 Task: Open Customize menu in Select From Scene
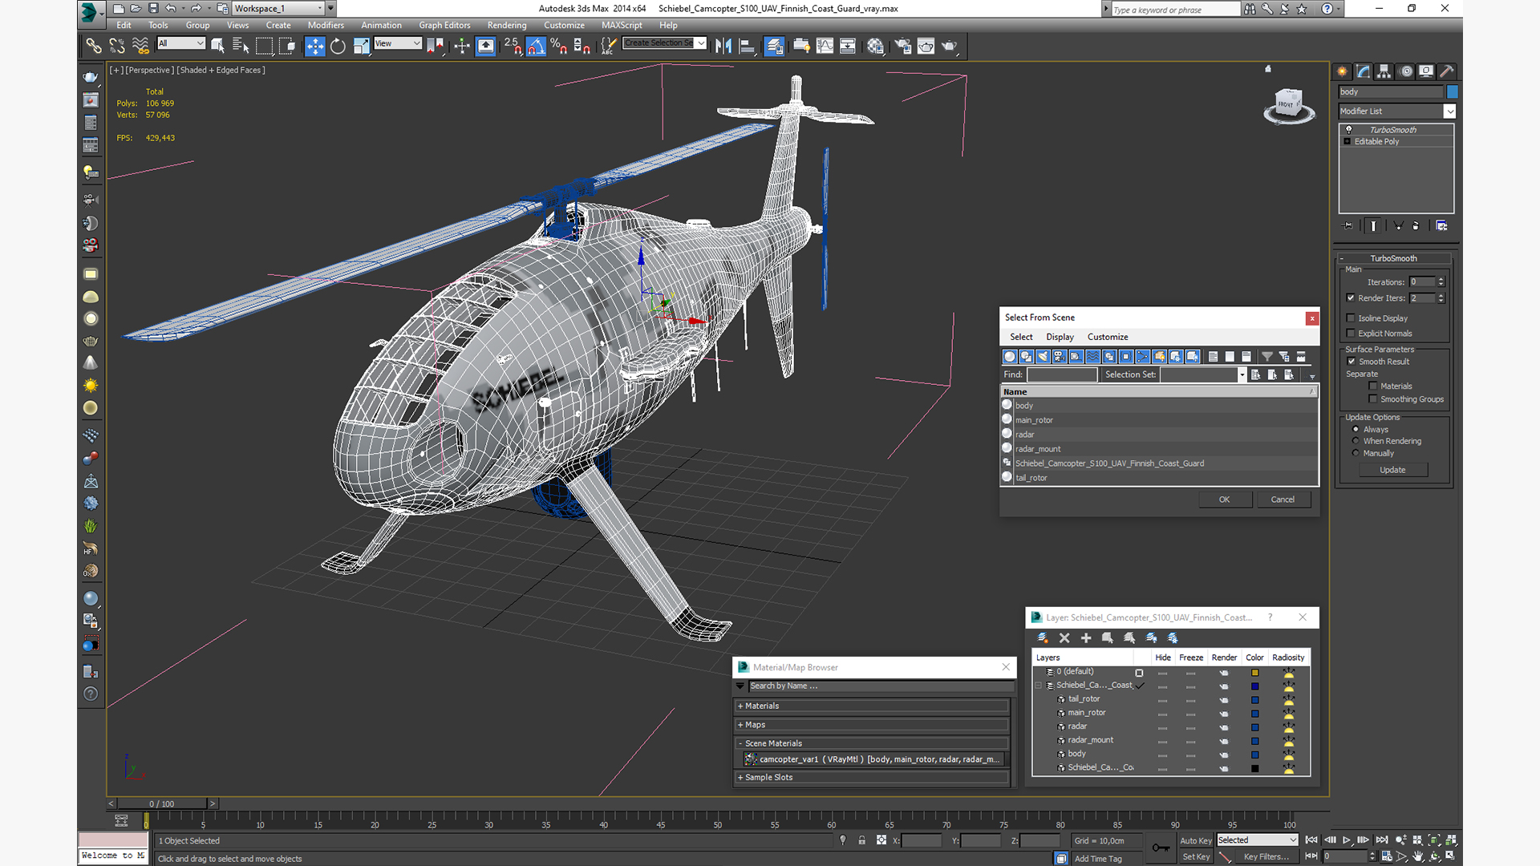pyautogui.click(x=1108, y=337)
